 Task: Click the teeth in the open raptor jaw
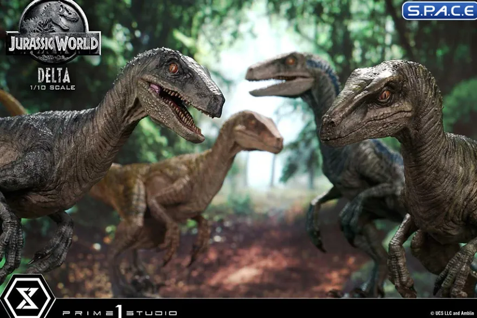(x=179, y=110)
